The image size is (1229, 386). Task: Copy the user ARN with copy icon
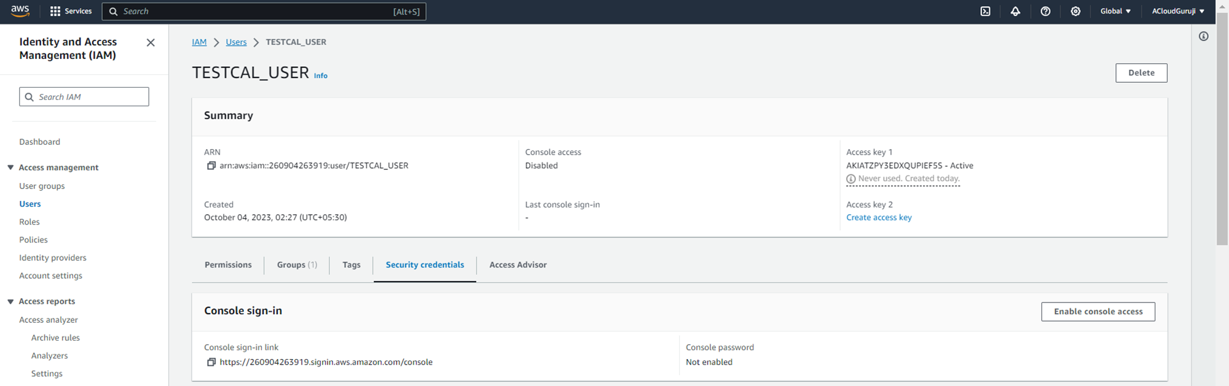pos(211,166)
